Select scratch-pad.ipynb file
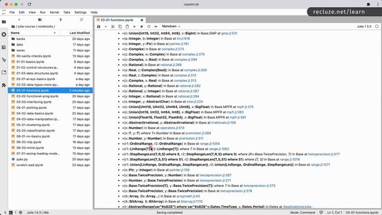This screenshot has width=382, height=215. tap(51, 165)
